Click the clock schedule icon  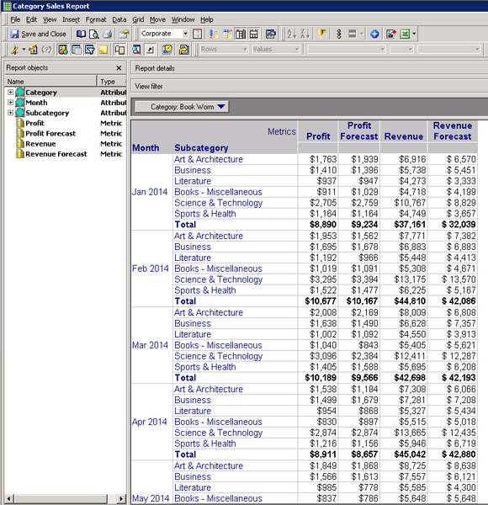pos(167,50)
